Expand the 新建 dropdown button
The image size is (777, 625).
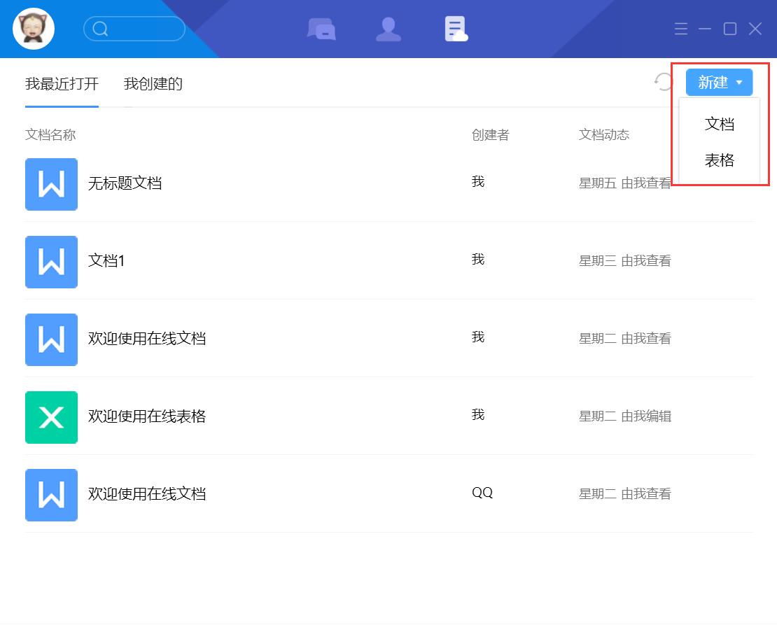pyautogui.click(x=719, y=83)
